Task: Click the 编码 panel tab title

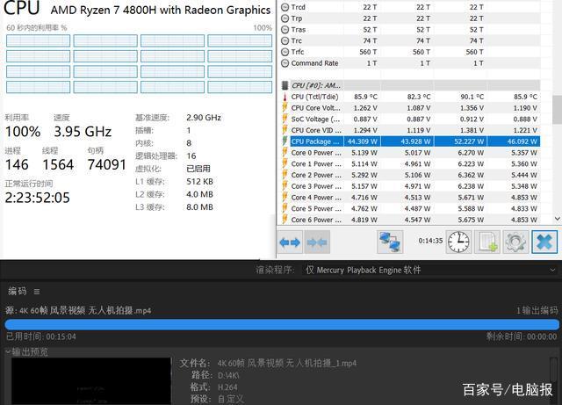Action: click(18, 292)
